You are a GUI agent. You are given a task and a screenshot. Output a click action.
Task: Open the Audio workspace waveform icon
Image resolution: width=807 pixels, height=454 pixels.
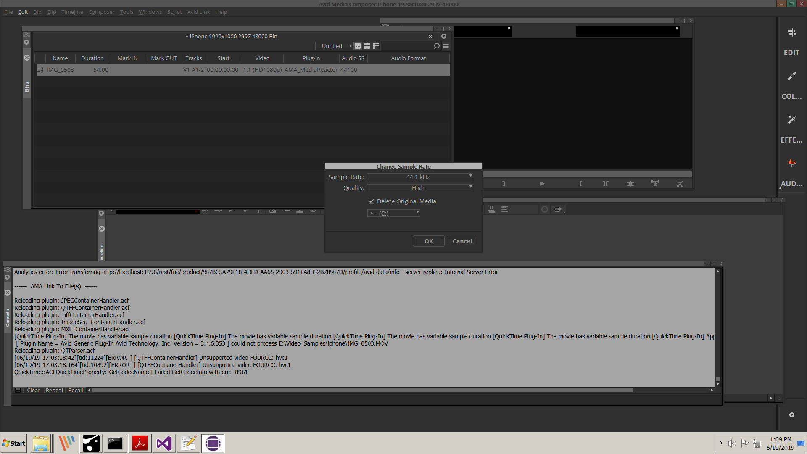[x=791, y=163]
